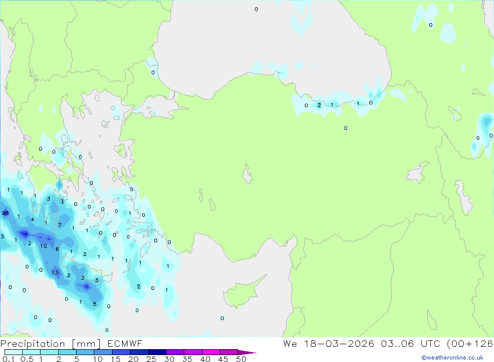Screen dimensions: 494x362
Task: Click the 35–40 mm legend color swatch
Action: pyautogui.click(x=193, y=352)
